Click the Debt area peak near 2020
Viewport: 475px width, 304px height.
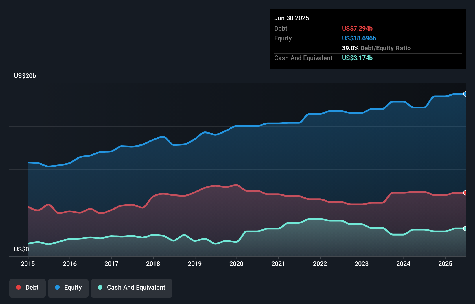tap(237, 185)
